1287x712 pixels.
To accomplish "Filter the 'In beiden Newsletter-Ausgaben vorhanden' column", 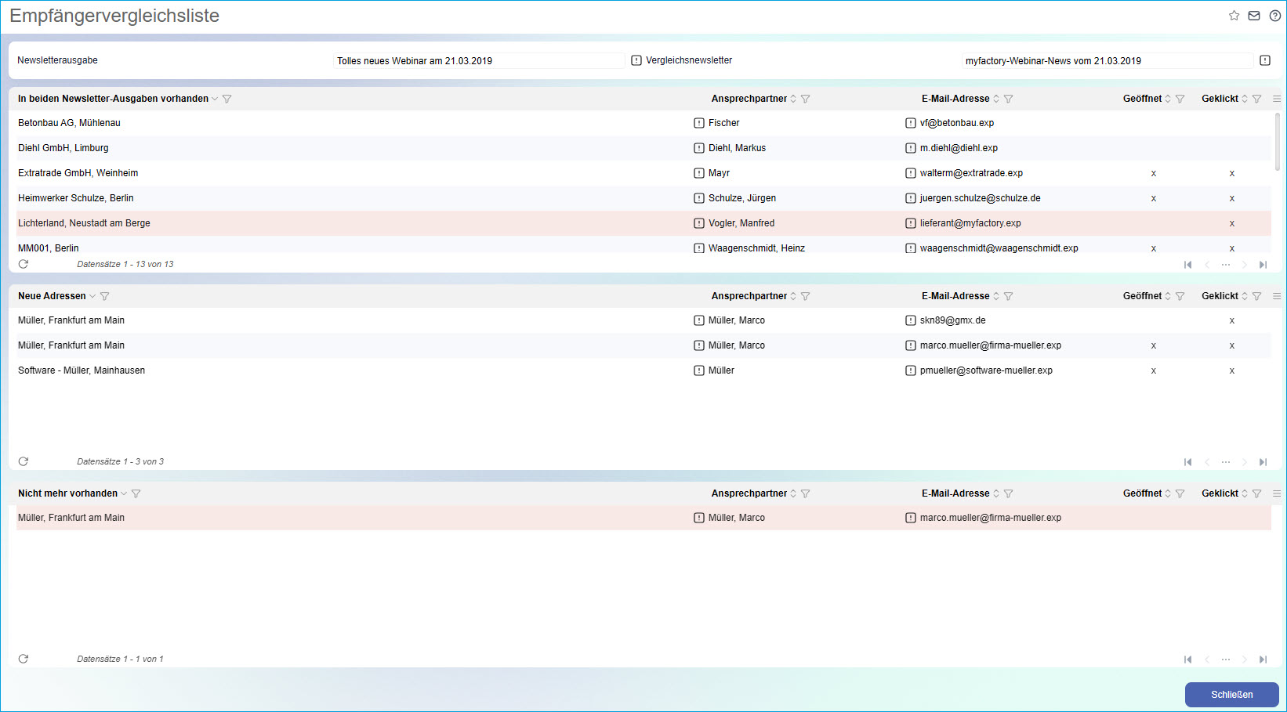I will tap(227, 99).
